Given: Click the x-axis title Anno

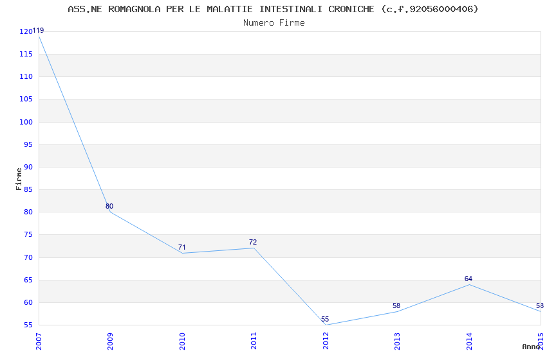Looking at the screenshot, I should click(531, 347).
